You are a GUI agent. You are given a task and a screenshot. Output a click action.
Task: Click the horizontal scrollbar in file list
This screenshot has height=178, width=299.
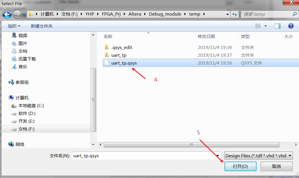tap(191, 145)
